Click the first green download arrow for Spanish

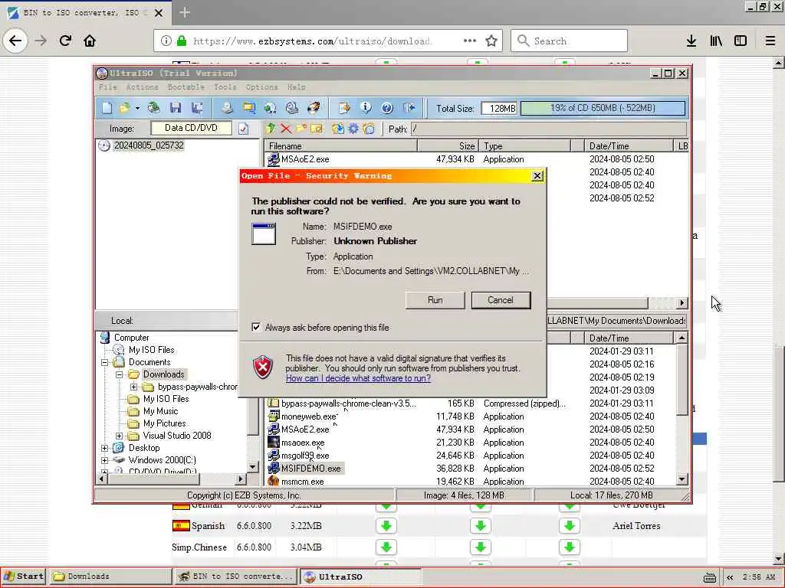click(x=386, y=526)
